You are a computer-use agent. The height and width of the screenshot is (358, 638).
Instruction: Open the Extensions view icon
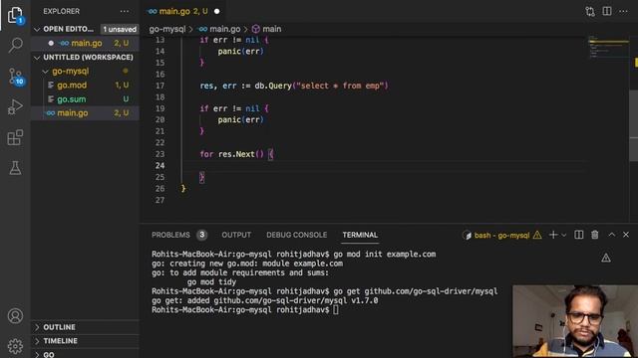click(15, 137)
